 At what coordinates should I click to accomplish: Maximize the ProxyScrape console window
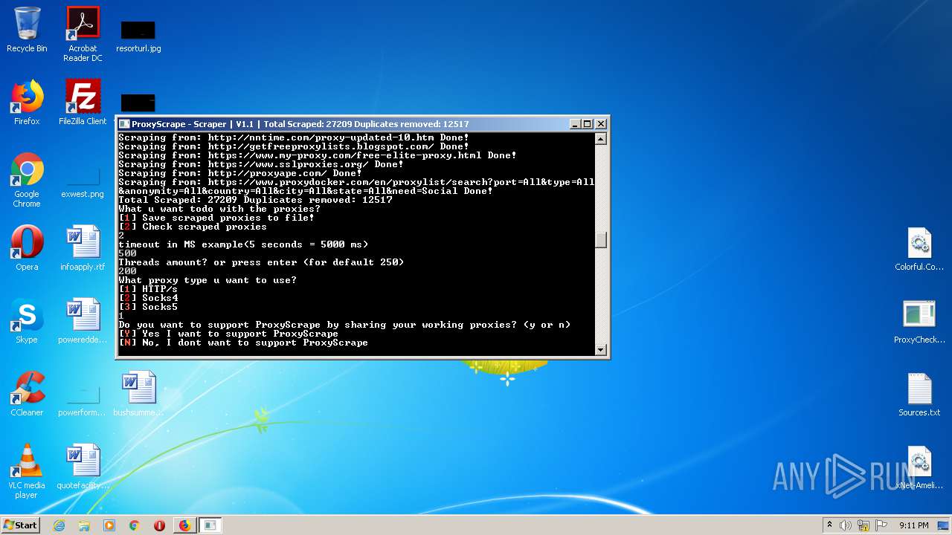point(588,124)
